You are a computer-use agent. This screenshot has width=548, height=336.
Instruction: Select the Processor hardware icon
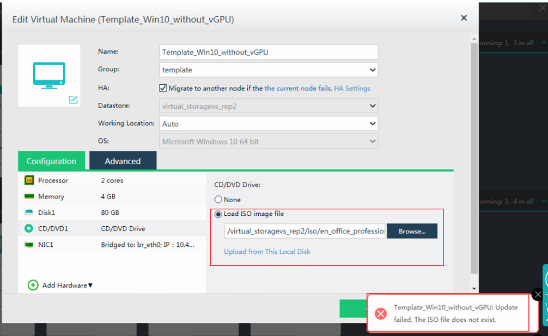point(29,181)
